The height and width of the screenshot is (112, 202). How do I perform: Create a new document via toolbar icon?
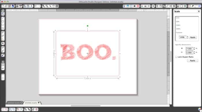coord(3,6)
